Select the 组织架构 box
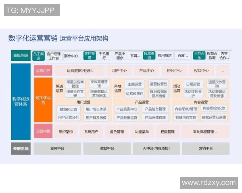The width and height of the screenshot is (242, 193). click(66, 131)
